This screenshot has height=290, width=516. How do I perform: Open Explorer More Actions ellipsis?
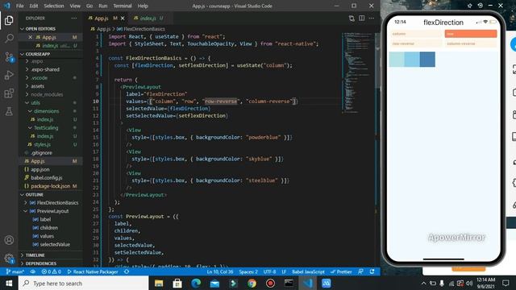[74, 18]
